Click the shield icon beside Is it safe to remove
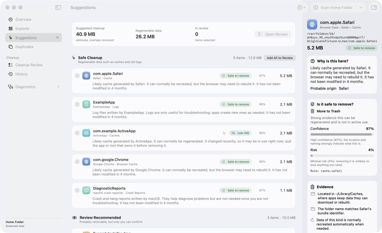The height and width of the screenshot is (233, 382). point(312,104)
